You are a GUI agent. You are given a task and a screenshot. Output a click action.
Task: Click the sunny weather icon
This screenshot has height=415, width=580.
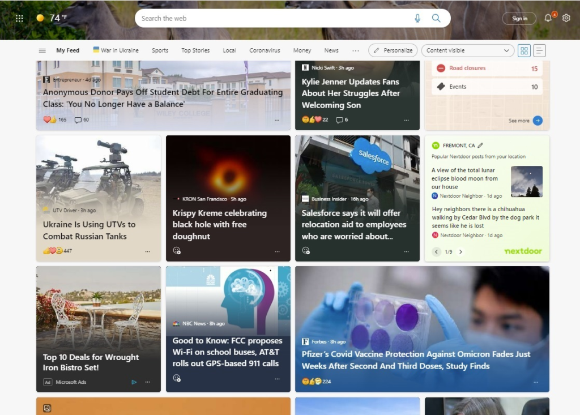click(x=40, y=18)
